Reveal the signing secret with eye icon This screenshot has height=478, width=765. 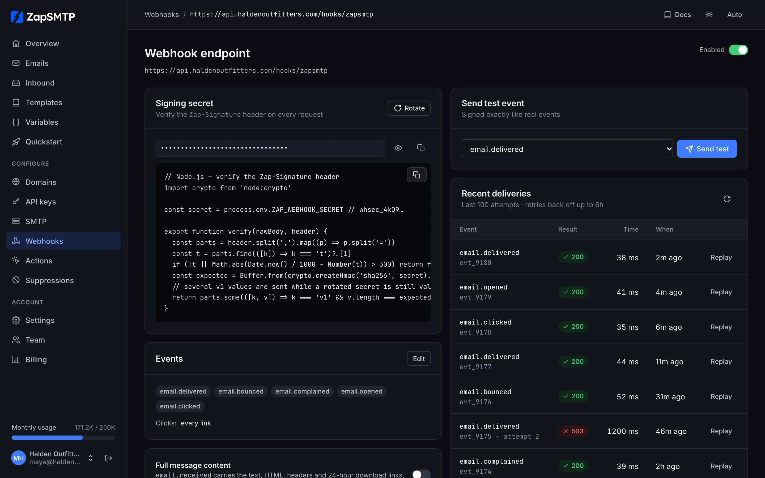398,148
